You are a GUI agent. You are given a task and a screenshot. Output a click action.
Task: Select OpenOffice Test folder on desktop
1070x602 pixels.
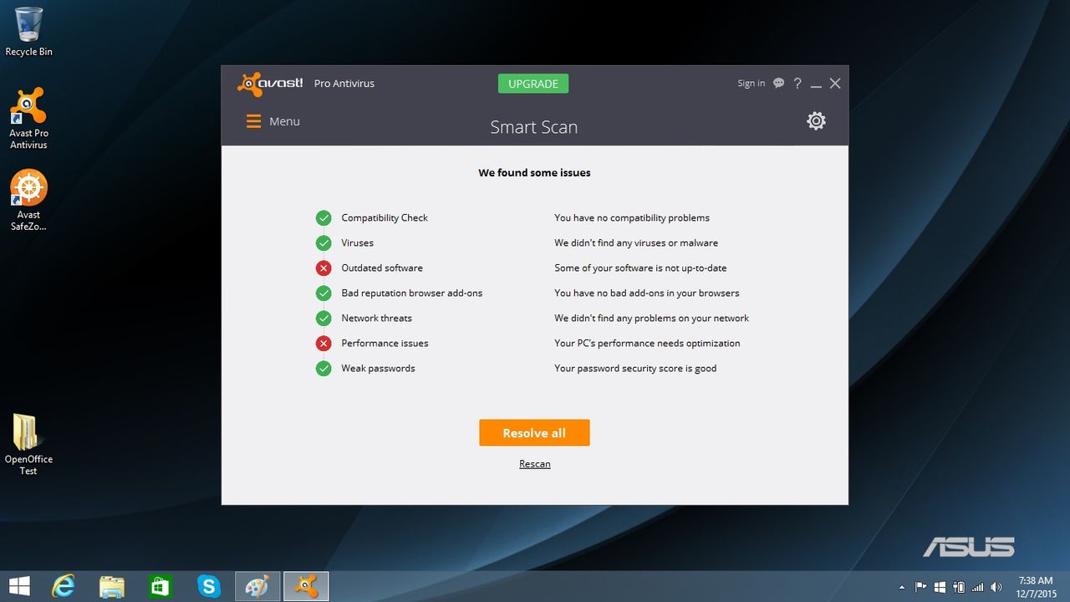28,445
